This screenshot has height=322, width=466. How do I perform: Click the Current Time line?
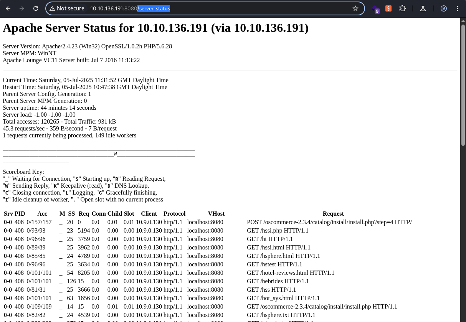click(85, 80)
